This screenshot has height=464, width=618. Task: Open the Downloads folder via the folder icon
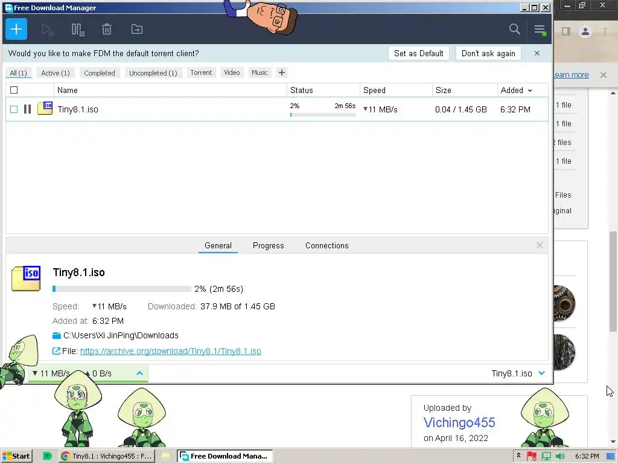57,336
